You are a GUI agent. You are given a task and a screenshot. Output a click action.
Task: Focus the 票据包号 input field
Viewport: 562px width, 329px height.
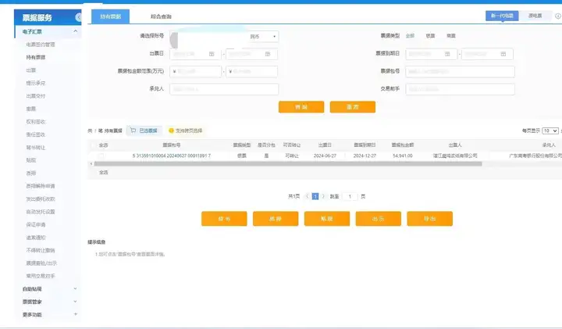[460, 71]
